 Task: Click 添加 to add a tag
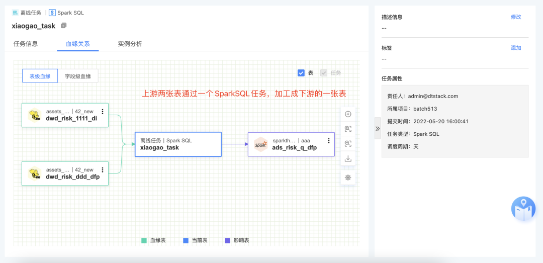click(516, 48)
